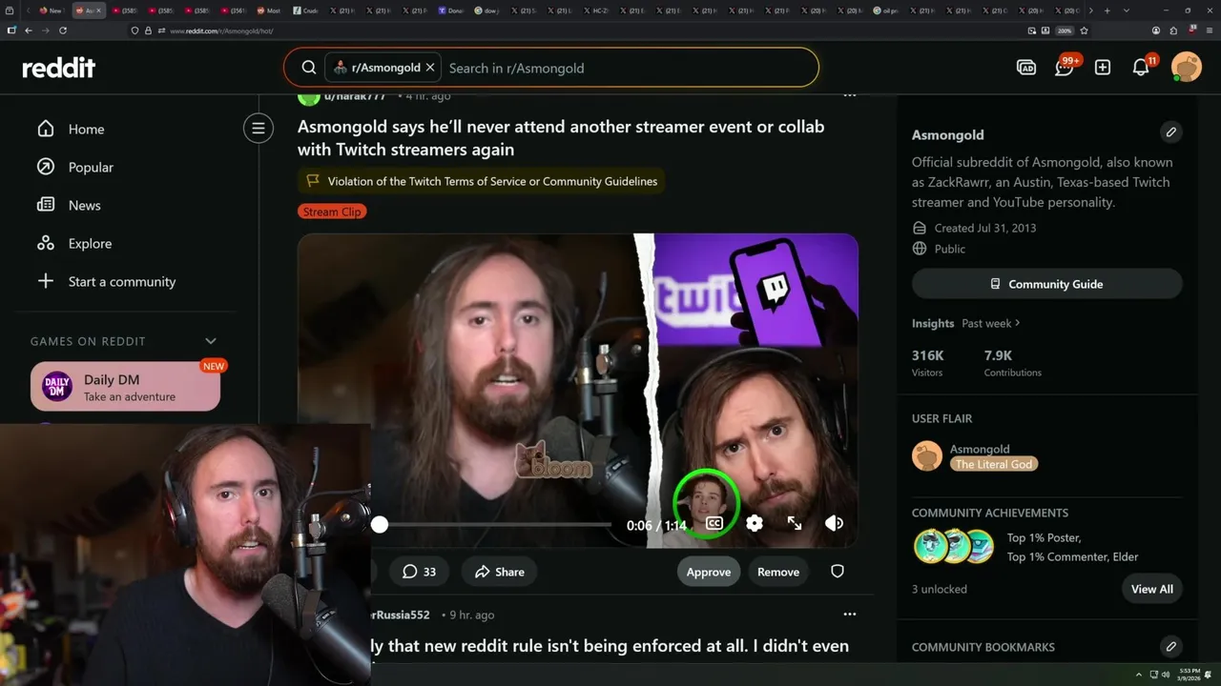
Task: Click the 316K Visitors stat
Action: (928, 363)
